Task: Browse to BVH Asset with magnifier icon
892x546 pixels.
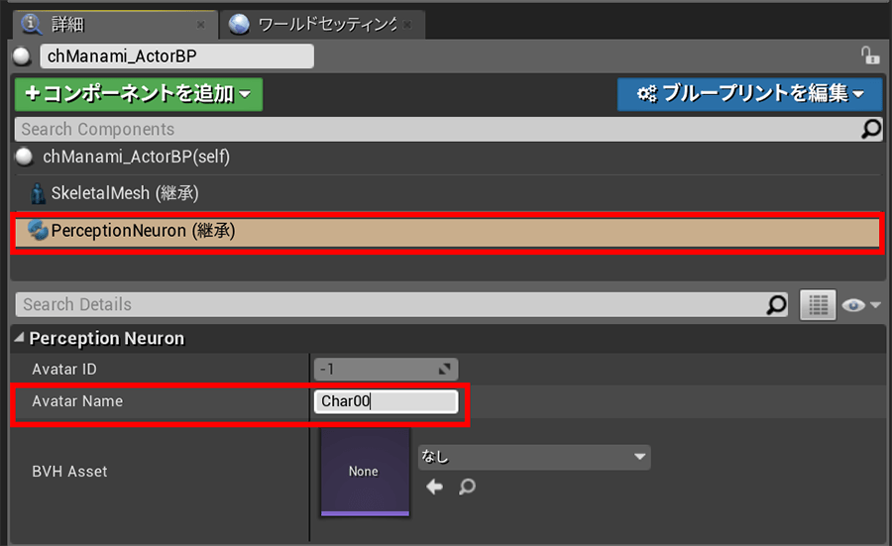Action: [x=467, y=487]
